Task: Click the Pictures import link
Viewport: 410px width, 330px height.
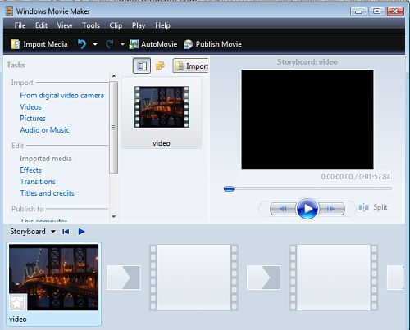Action: coord(33,119)
